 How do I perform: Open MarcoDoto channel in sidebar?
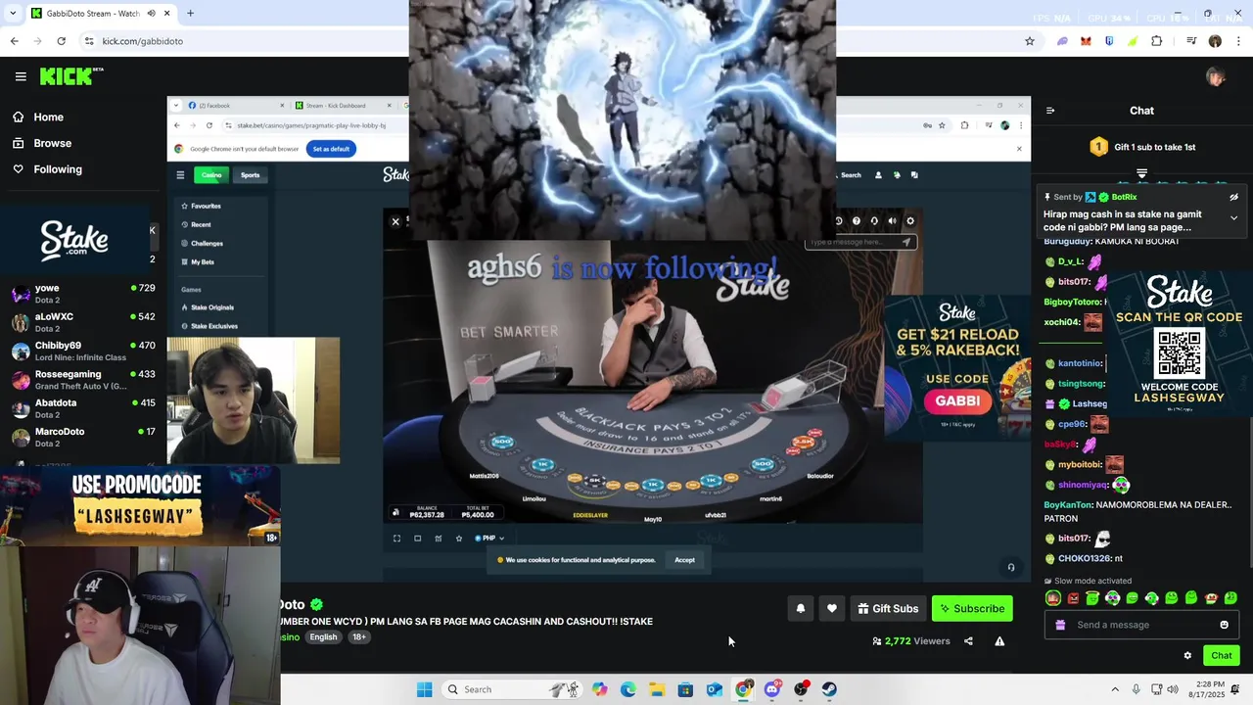pos(83,437)
